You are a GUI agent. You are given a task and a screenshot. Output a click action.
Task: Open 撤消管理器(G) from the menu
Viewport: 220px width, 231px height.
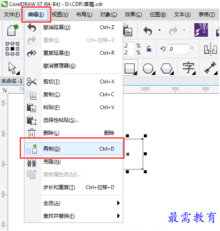(74, 66)
